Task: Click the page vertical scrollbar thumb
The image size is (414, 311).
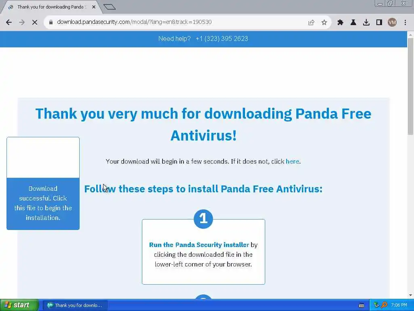Action: point(410,86)
